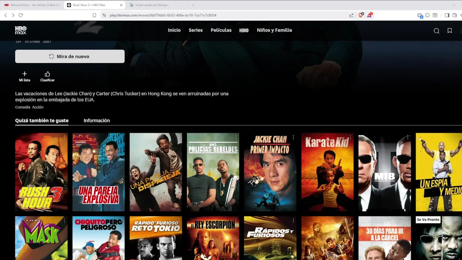The height and width of the screenshot is (260, 462).
Task: Open Una Pareja Explosiva poster
Action: [x=99, y=172]
